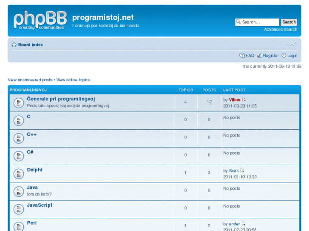Screen dimensions: 309x231
Task: Open the Perl forum
Action: (x=32, y=223)
